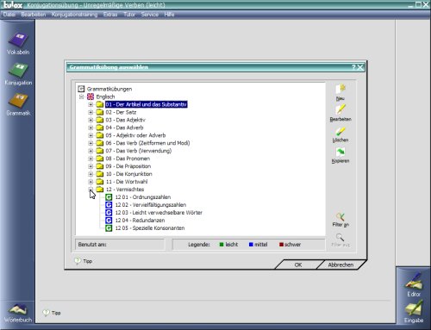Click the Benutzt am field

(120, 245)
